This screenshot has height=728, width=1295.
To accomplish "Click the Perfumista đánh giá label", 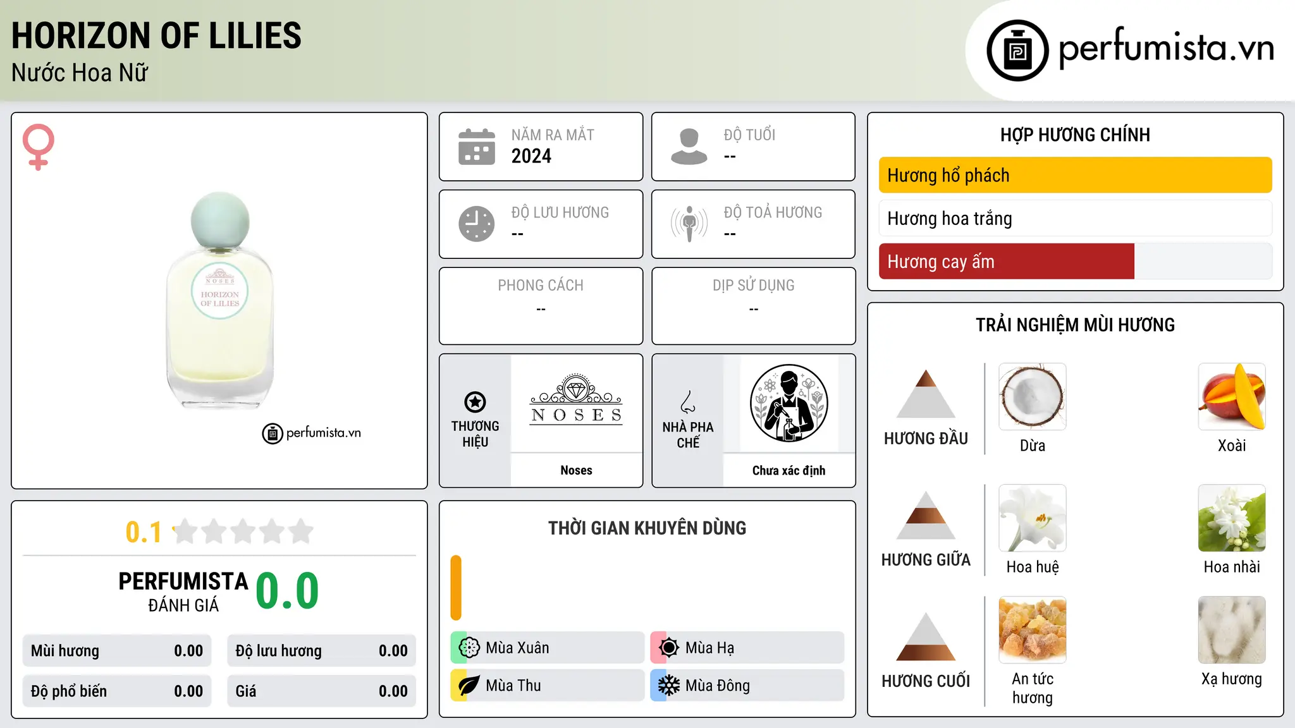I will point(183,591).
